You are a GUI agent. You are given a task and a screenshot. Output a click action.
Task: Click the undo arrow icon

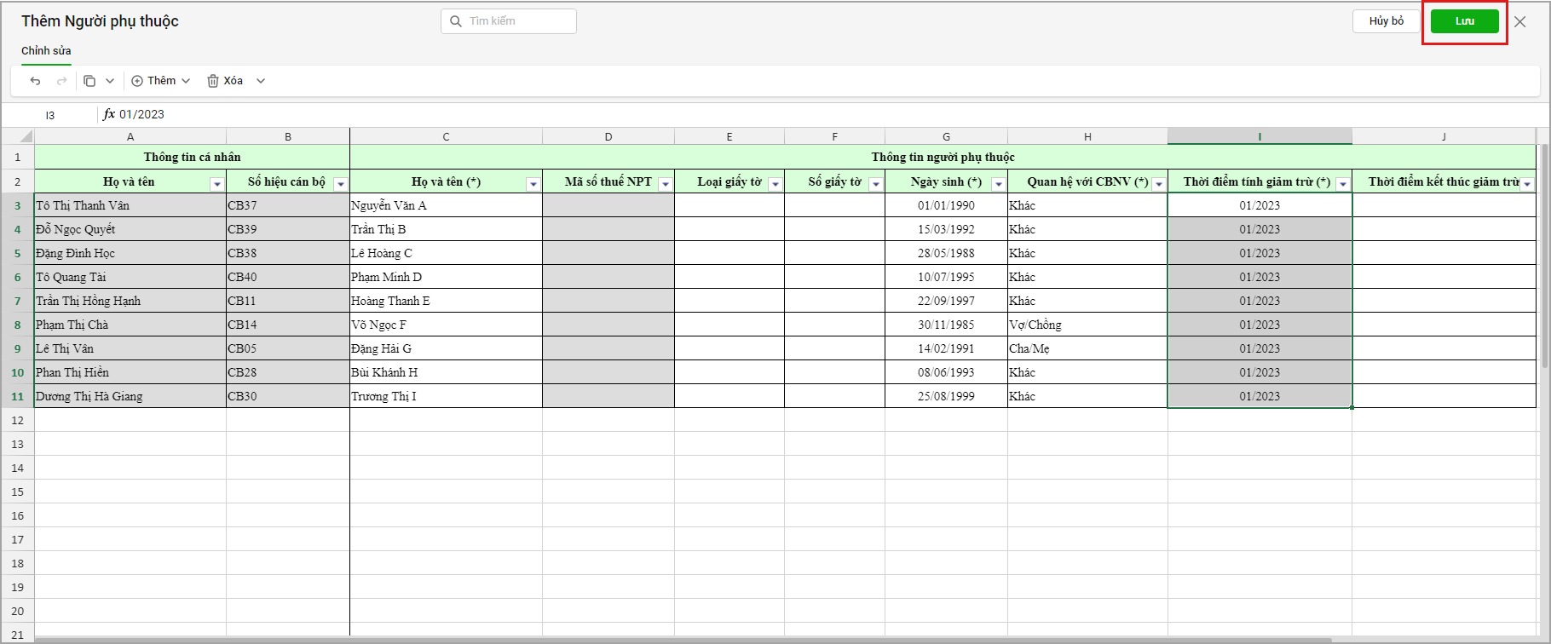[x=35, y=81]
